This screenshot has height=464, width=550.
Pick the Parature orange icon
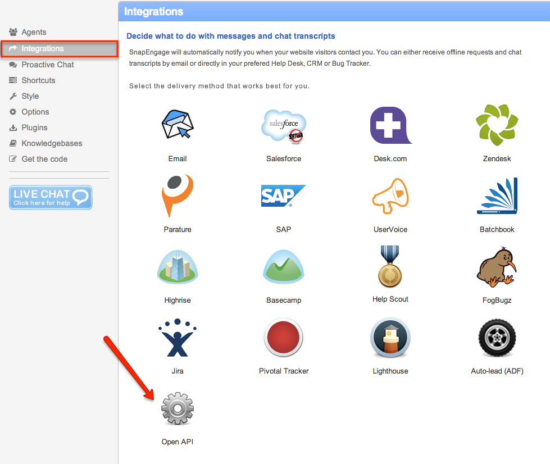pos(178,195)
